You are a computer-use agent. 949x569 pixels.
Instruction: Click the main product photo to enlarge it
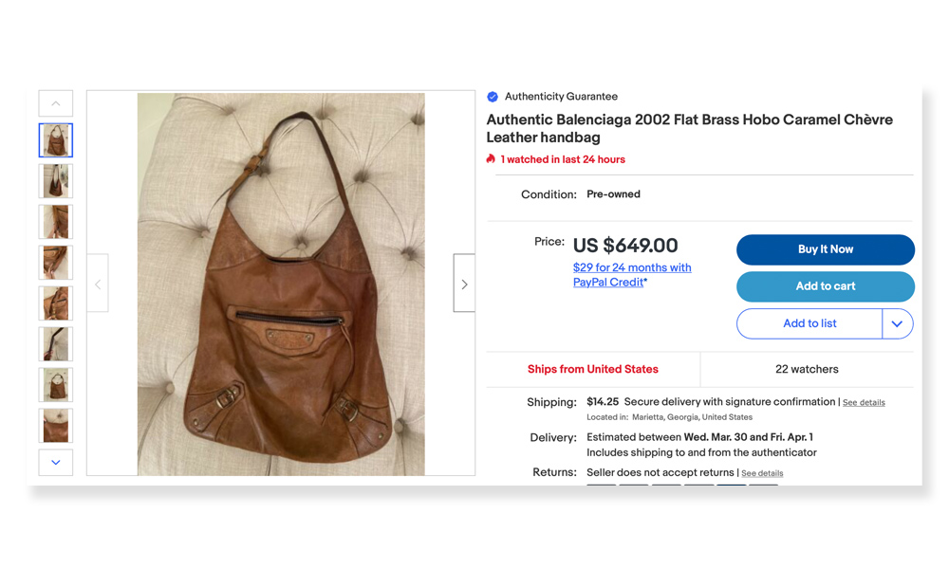[x=282, y=283]
